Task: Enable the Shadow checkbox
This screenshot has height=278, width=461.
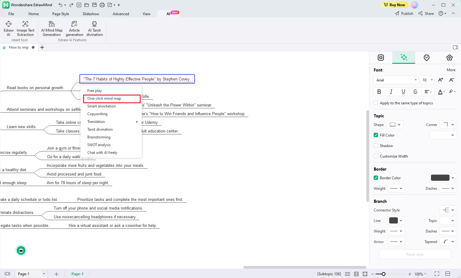Action: pyautogui.click(x=376, y=146)
